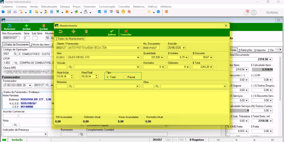Viewport: 284px width, 142px height.
Task: Click magnifier beside Rota field
Action: [16, 125]
